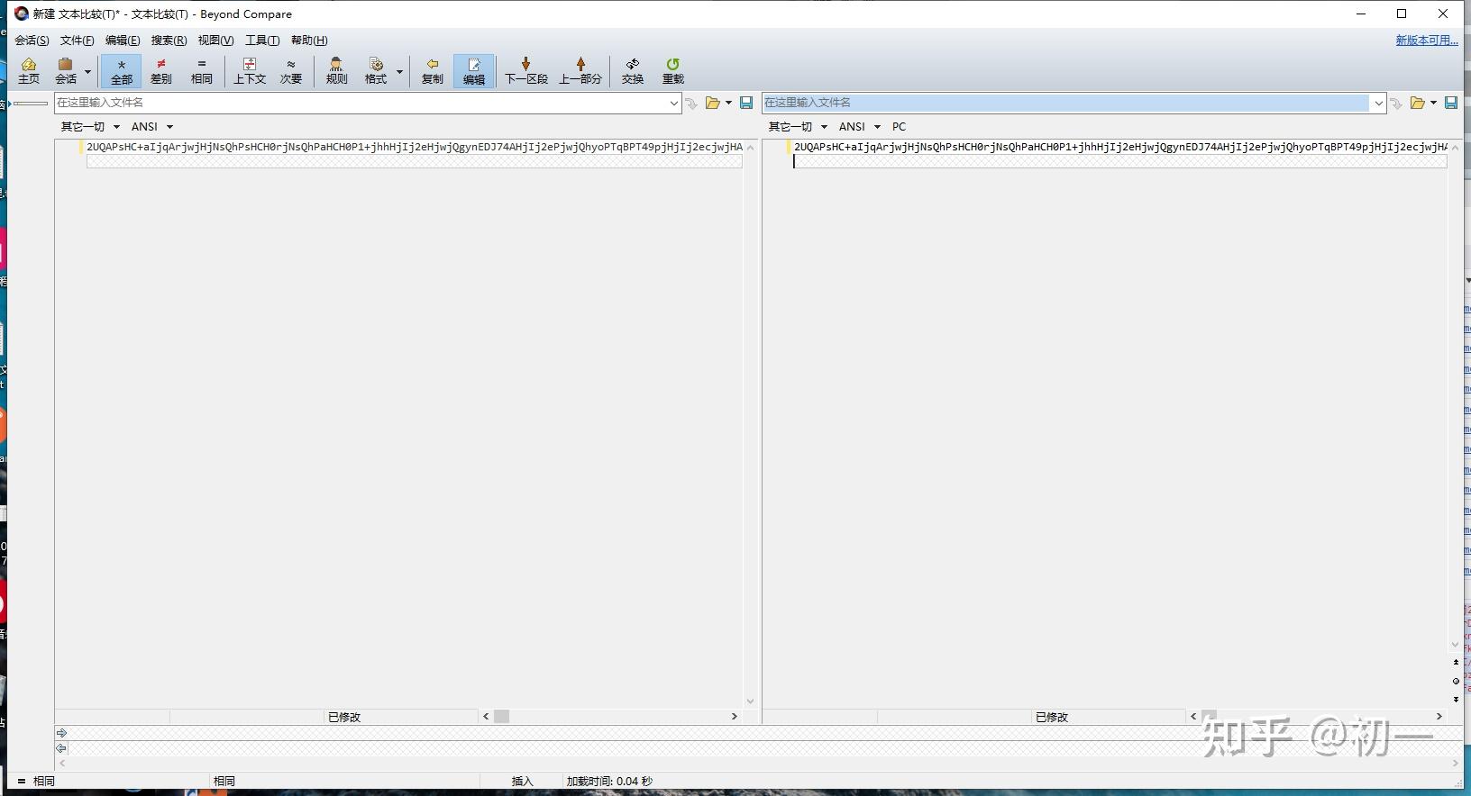Jump to 下一区段 next section arrow
This screenshot has width=1471, height=796.
(526, 70)
